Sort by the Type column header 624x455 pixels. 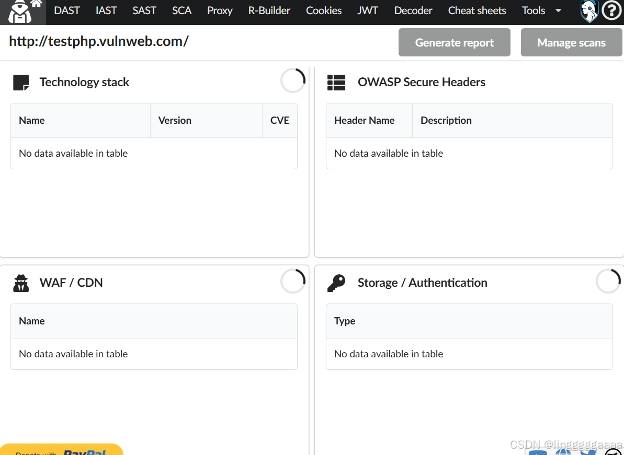click(x=455, y=321)
